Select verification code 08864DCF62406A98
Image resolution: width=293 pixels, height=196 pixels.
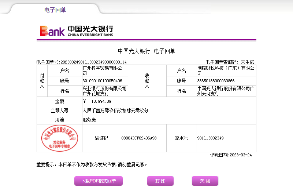tap(139, 138)
